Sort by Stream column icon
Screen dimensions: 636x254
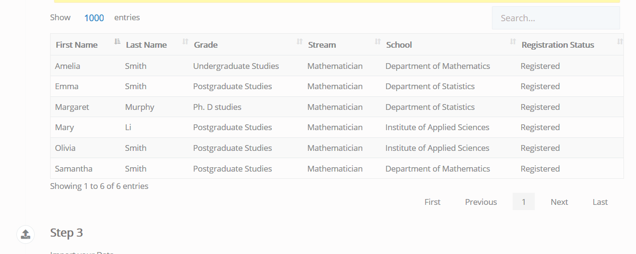coord(378,42)
